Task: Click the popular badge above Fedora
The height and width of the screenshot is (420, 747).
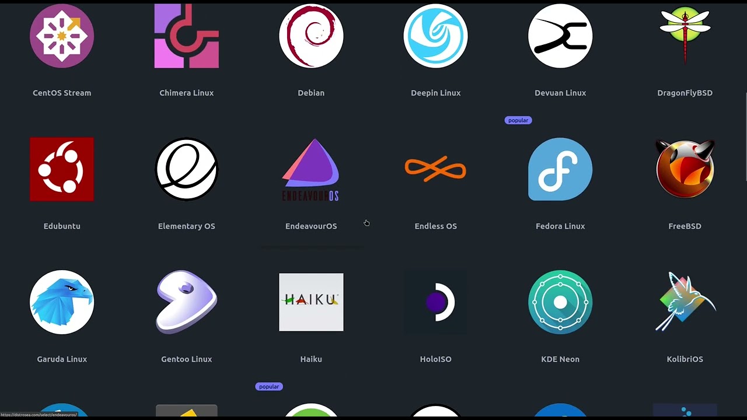Action: (x=518, y=120)
